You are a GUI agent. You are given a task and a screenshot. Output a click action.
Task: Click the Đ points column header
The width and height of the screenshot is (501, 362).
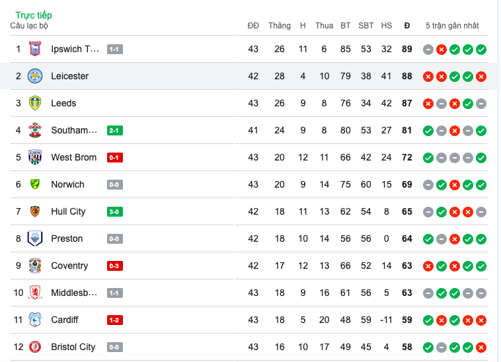click(x=406, y=26)
